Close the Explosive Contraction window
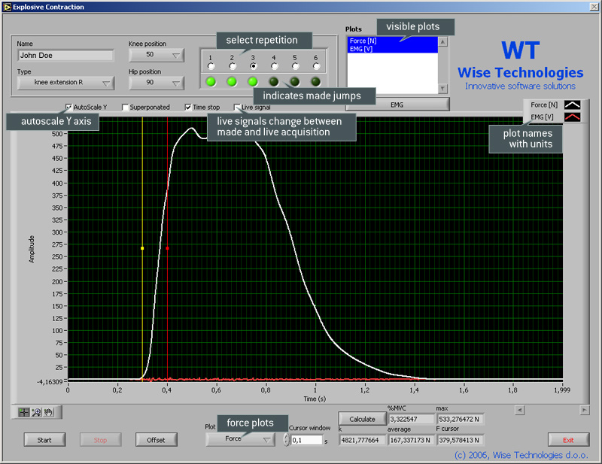Viewport: 602px width, 464px height. pyautogui.click(x=594, y=7)
